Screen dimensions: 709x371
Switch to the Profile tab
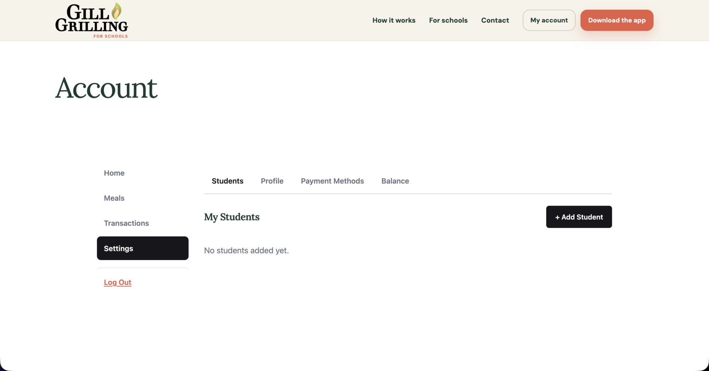tap(272, 181)
